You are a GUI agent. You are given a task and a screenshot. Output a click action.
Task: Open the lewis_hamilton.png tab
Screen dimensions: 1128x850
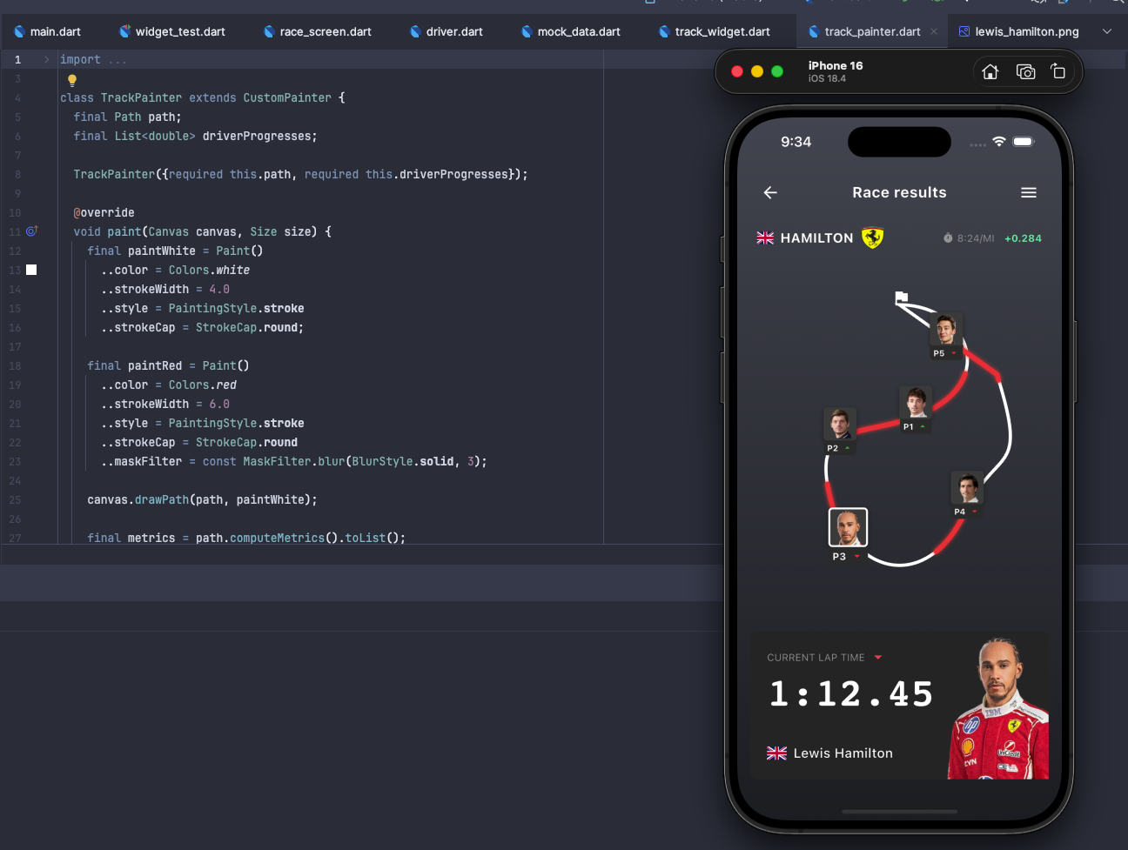(1018, 31)
